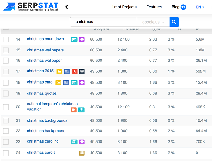Open List of Projects menu
Screen dimensions: 212x161
(x=123, y=7)
